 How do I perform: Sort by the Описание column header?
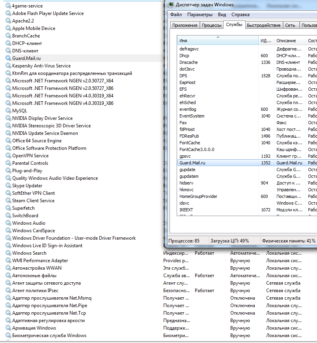(290, 41)
